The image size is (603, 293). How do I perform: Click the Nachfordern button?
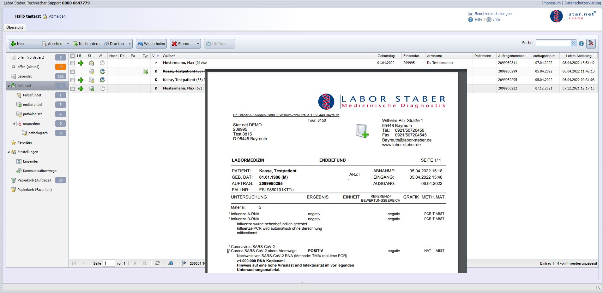point(86,44)
